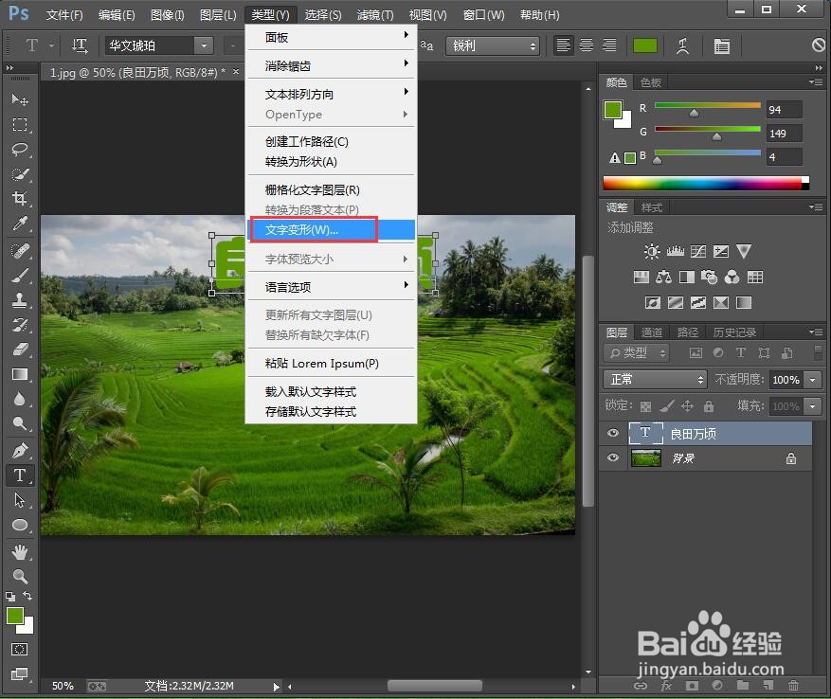
Task: Expand the 面板 submenu
Action: pos(332,37)
